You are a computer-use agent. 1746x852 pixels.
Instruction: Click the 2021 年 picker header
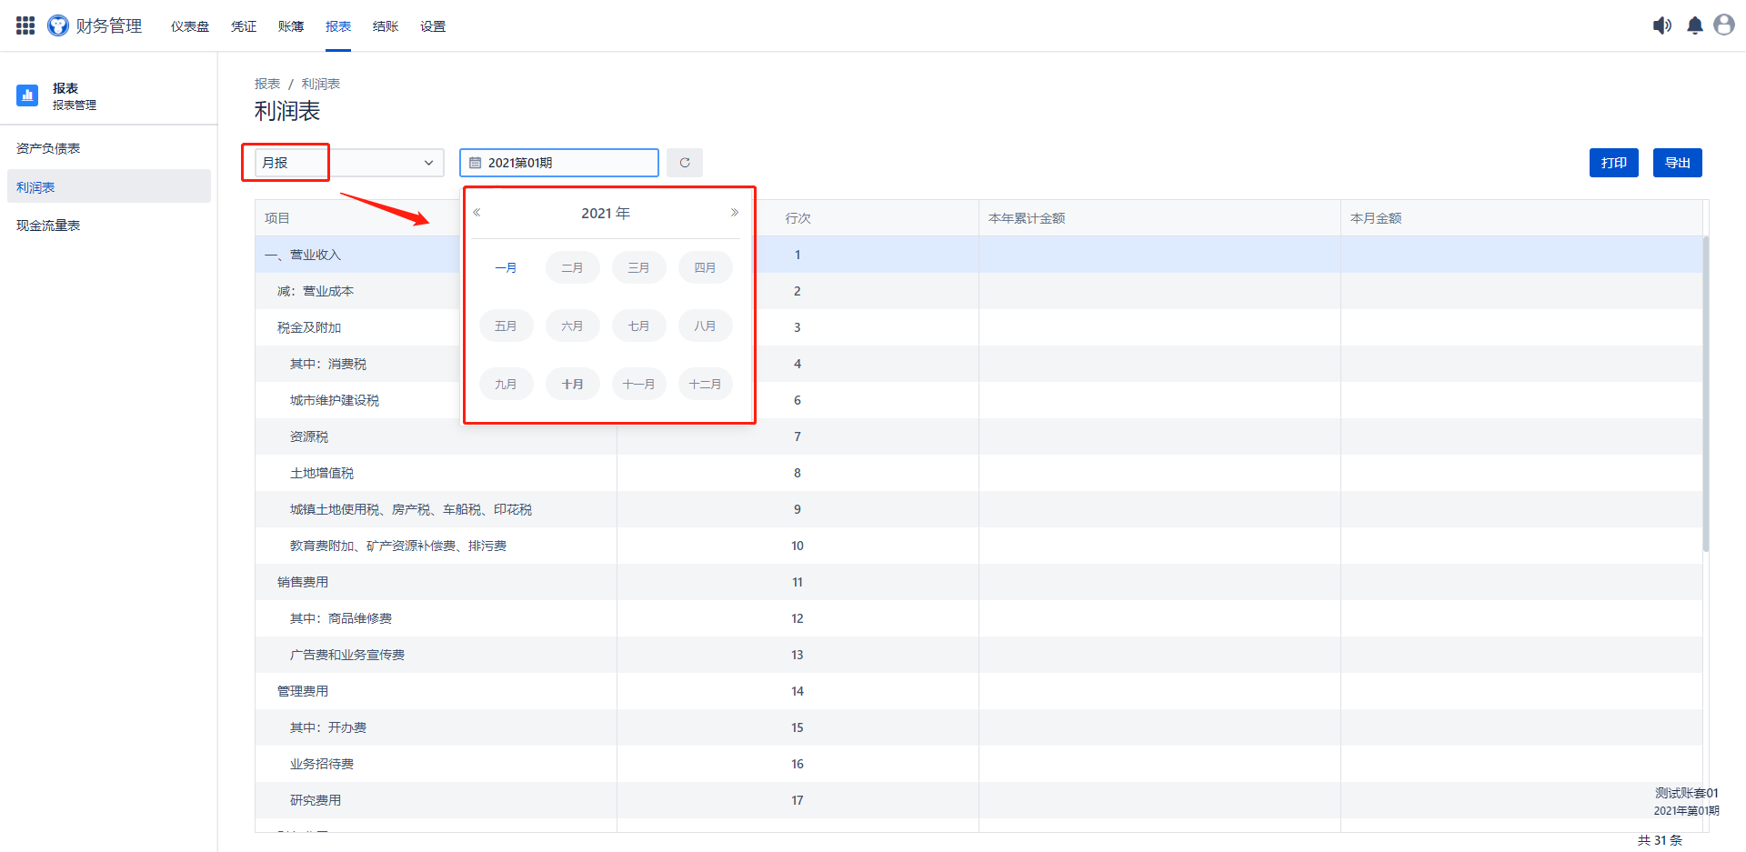pos(606,213)
